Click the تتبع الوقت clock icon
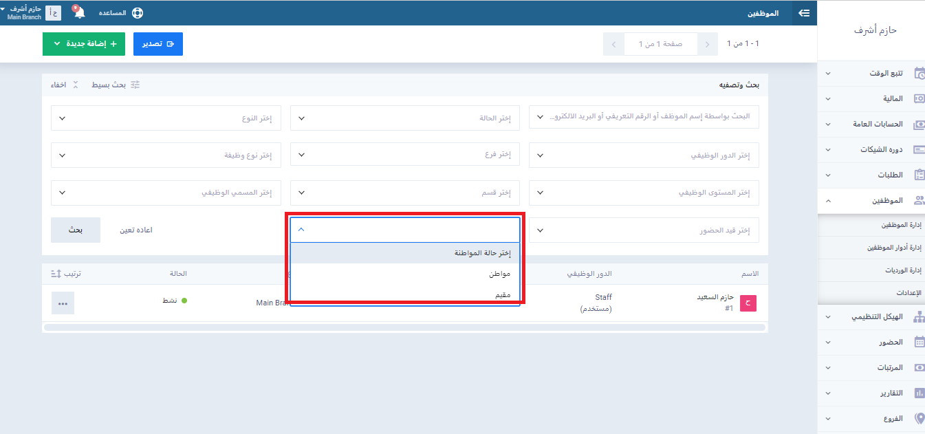The height and width of the screenshot is (434, 925). (x=919, y=73)
